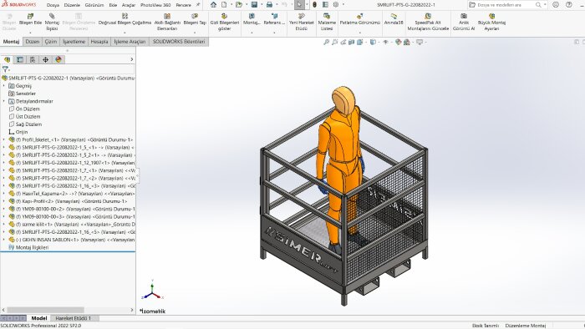The image size is (585, 329).
Task: Click Gizli Bileşenleri göster icon
Action: click(x=224, y=16)
